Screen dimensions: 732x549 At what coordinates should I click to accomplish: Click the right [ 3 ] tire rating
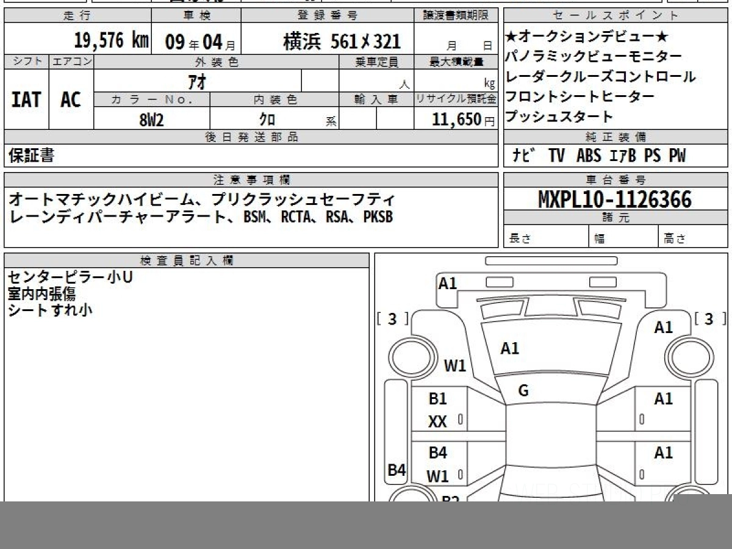click(709, 319)
